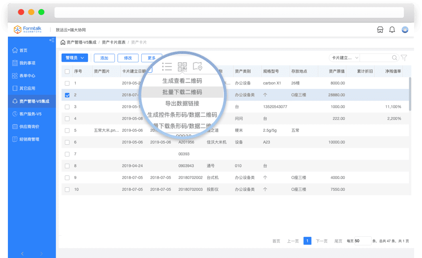The width and height of the screenshot is (422, 258).
Task: Open the QR code icon menu
Action: coord(182,66)
